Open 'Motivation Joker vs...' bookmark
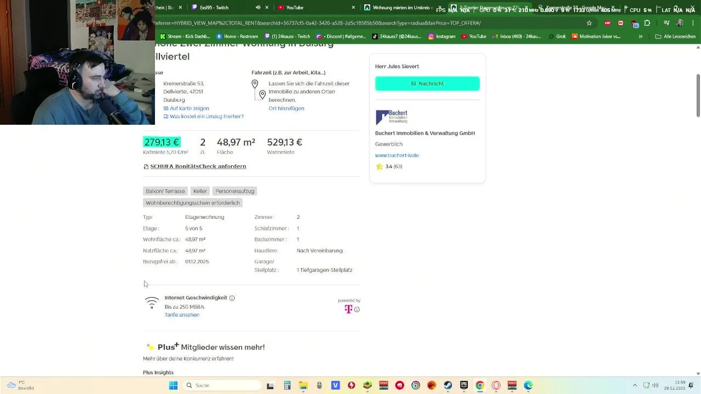701x394 pixels. pos(596,37)
